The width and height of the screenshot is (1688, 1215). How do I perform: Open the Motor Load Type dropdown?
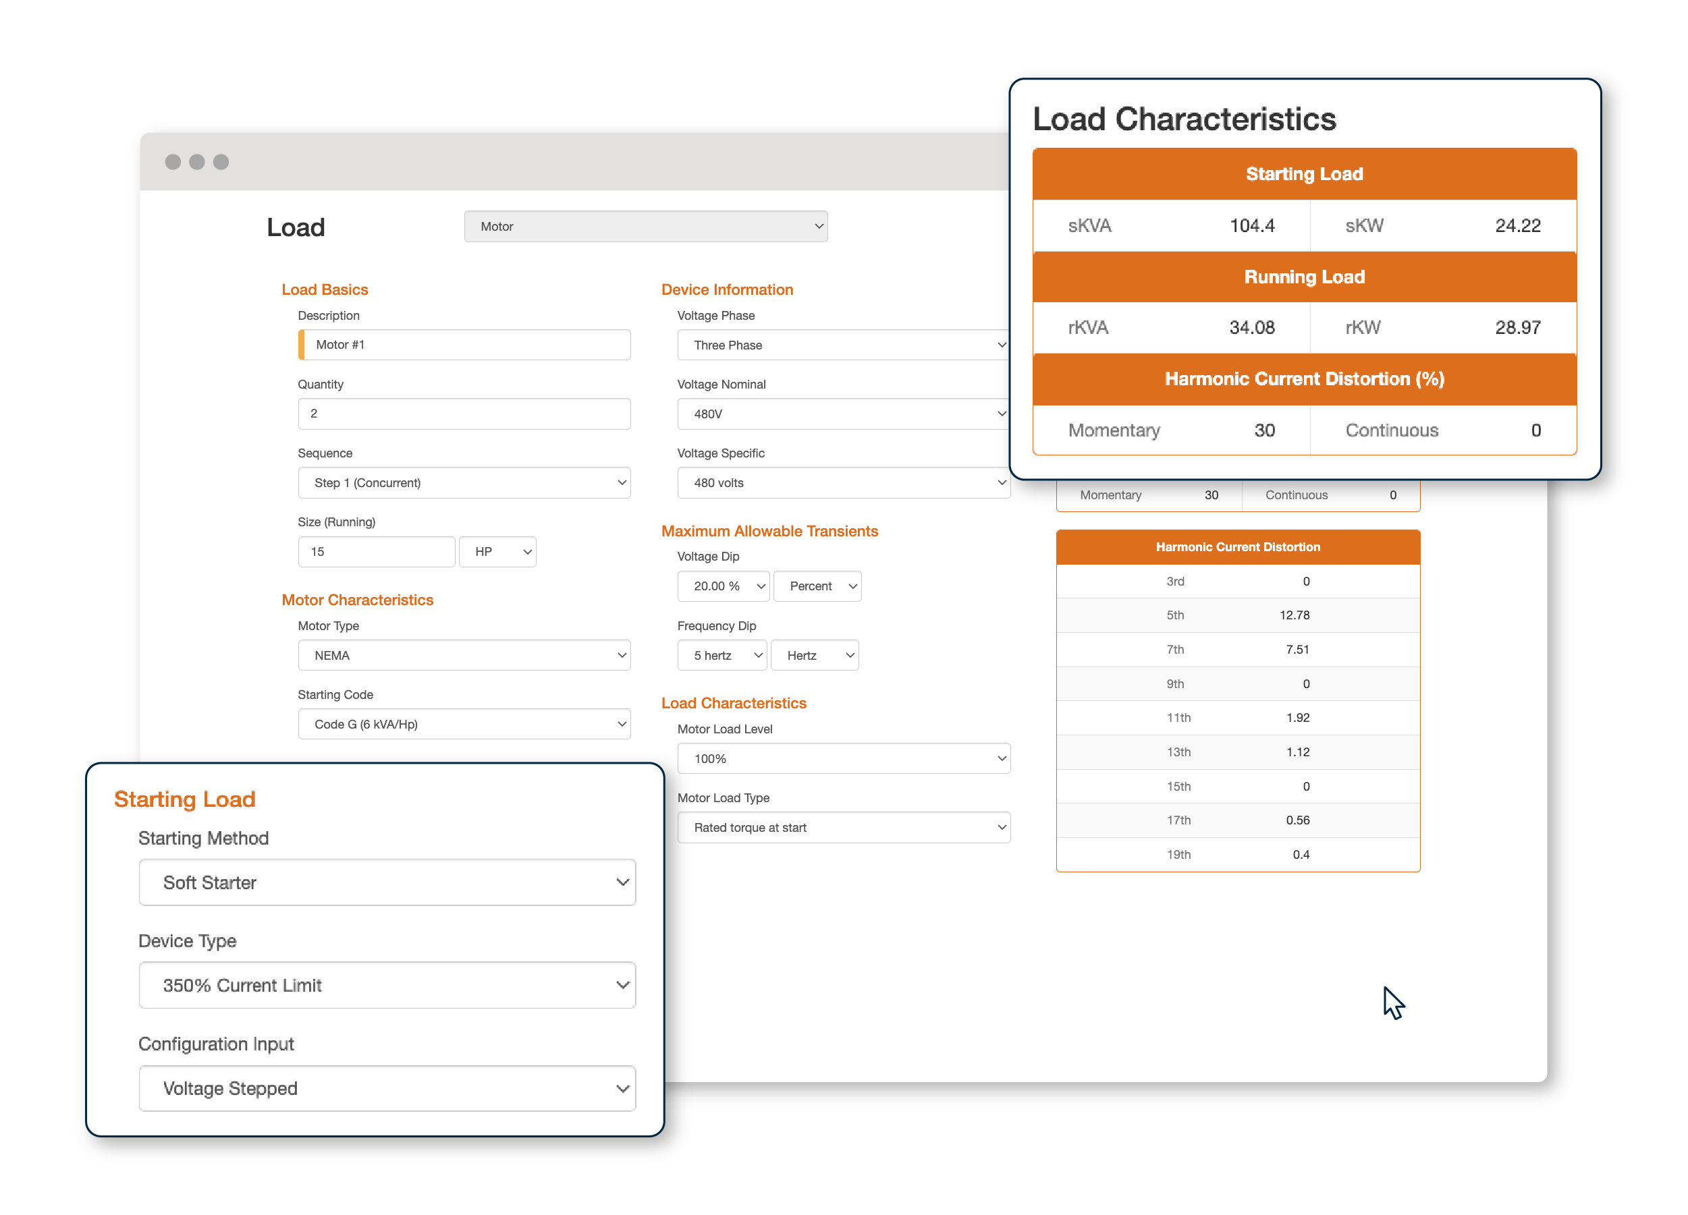[842, 827]
